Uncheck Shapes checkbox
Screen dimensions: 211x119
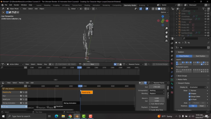click(x=190, y=94)
